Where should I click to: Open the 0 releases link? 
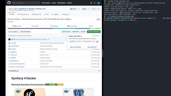[54, 26]
